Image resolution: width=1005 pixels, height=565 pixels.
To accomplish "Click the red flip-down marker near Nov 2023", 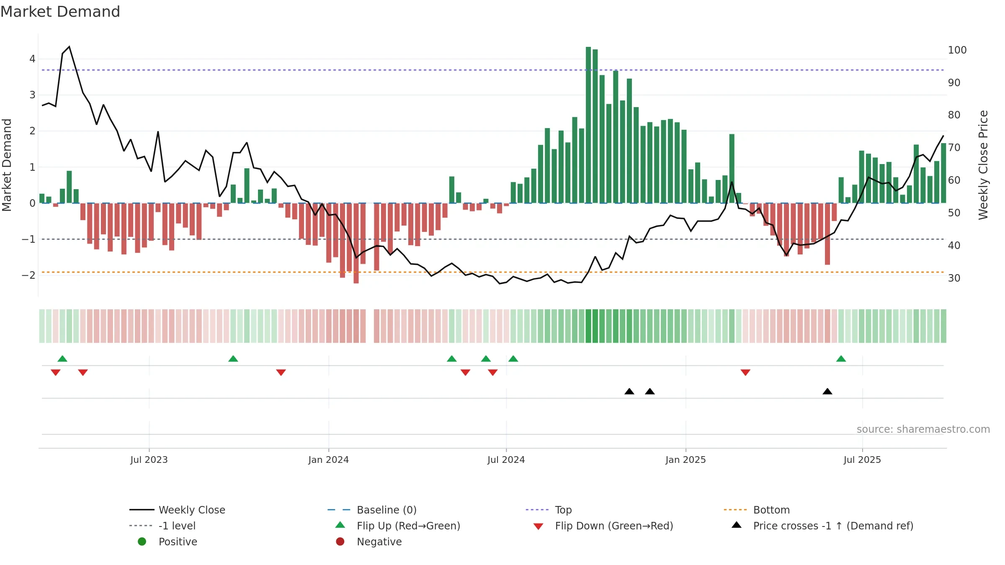I will [281, 372].
